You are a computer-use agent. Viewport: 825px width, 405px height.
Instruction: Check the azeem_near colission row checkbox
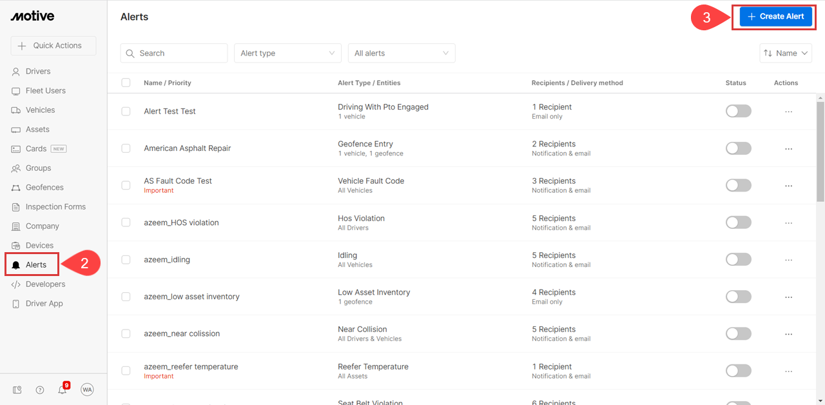pyautogui.click(x=126, y=334)
